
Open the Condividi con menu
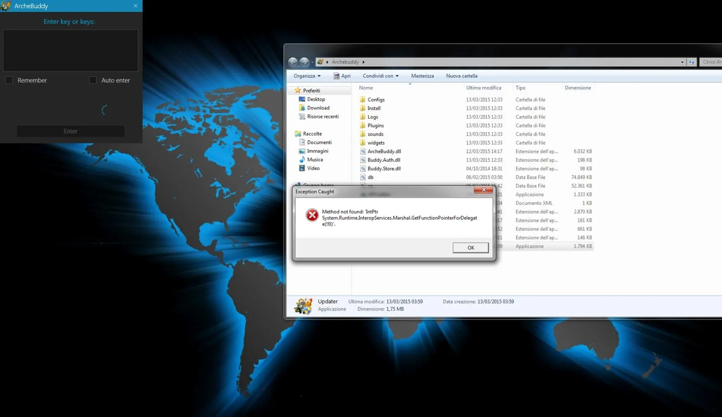[381, 76]
